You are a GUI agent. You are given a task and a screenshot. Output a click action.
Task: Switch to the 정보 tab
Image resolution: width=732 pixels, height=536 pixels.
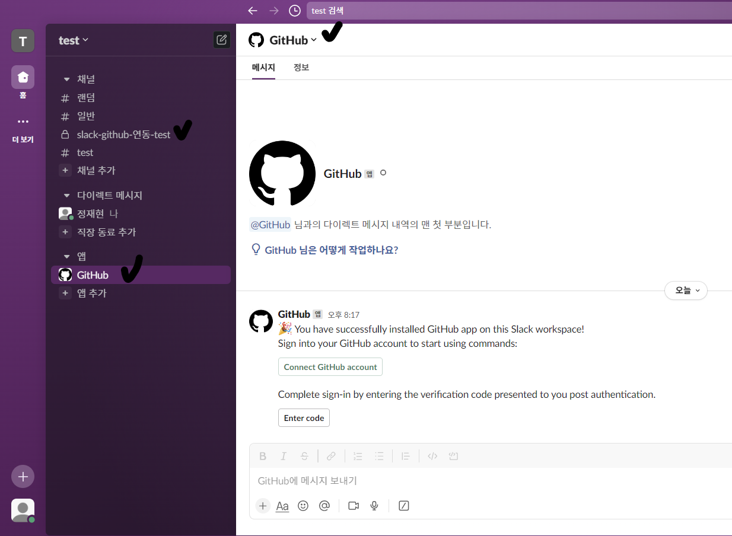click(x=301, y=68)
